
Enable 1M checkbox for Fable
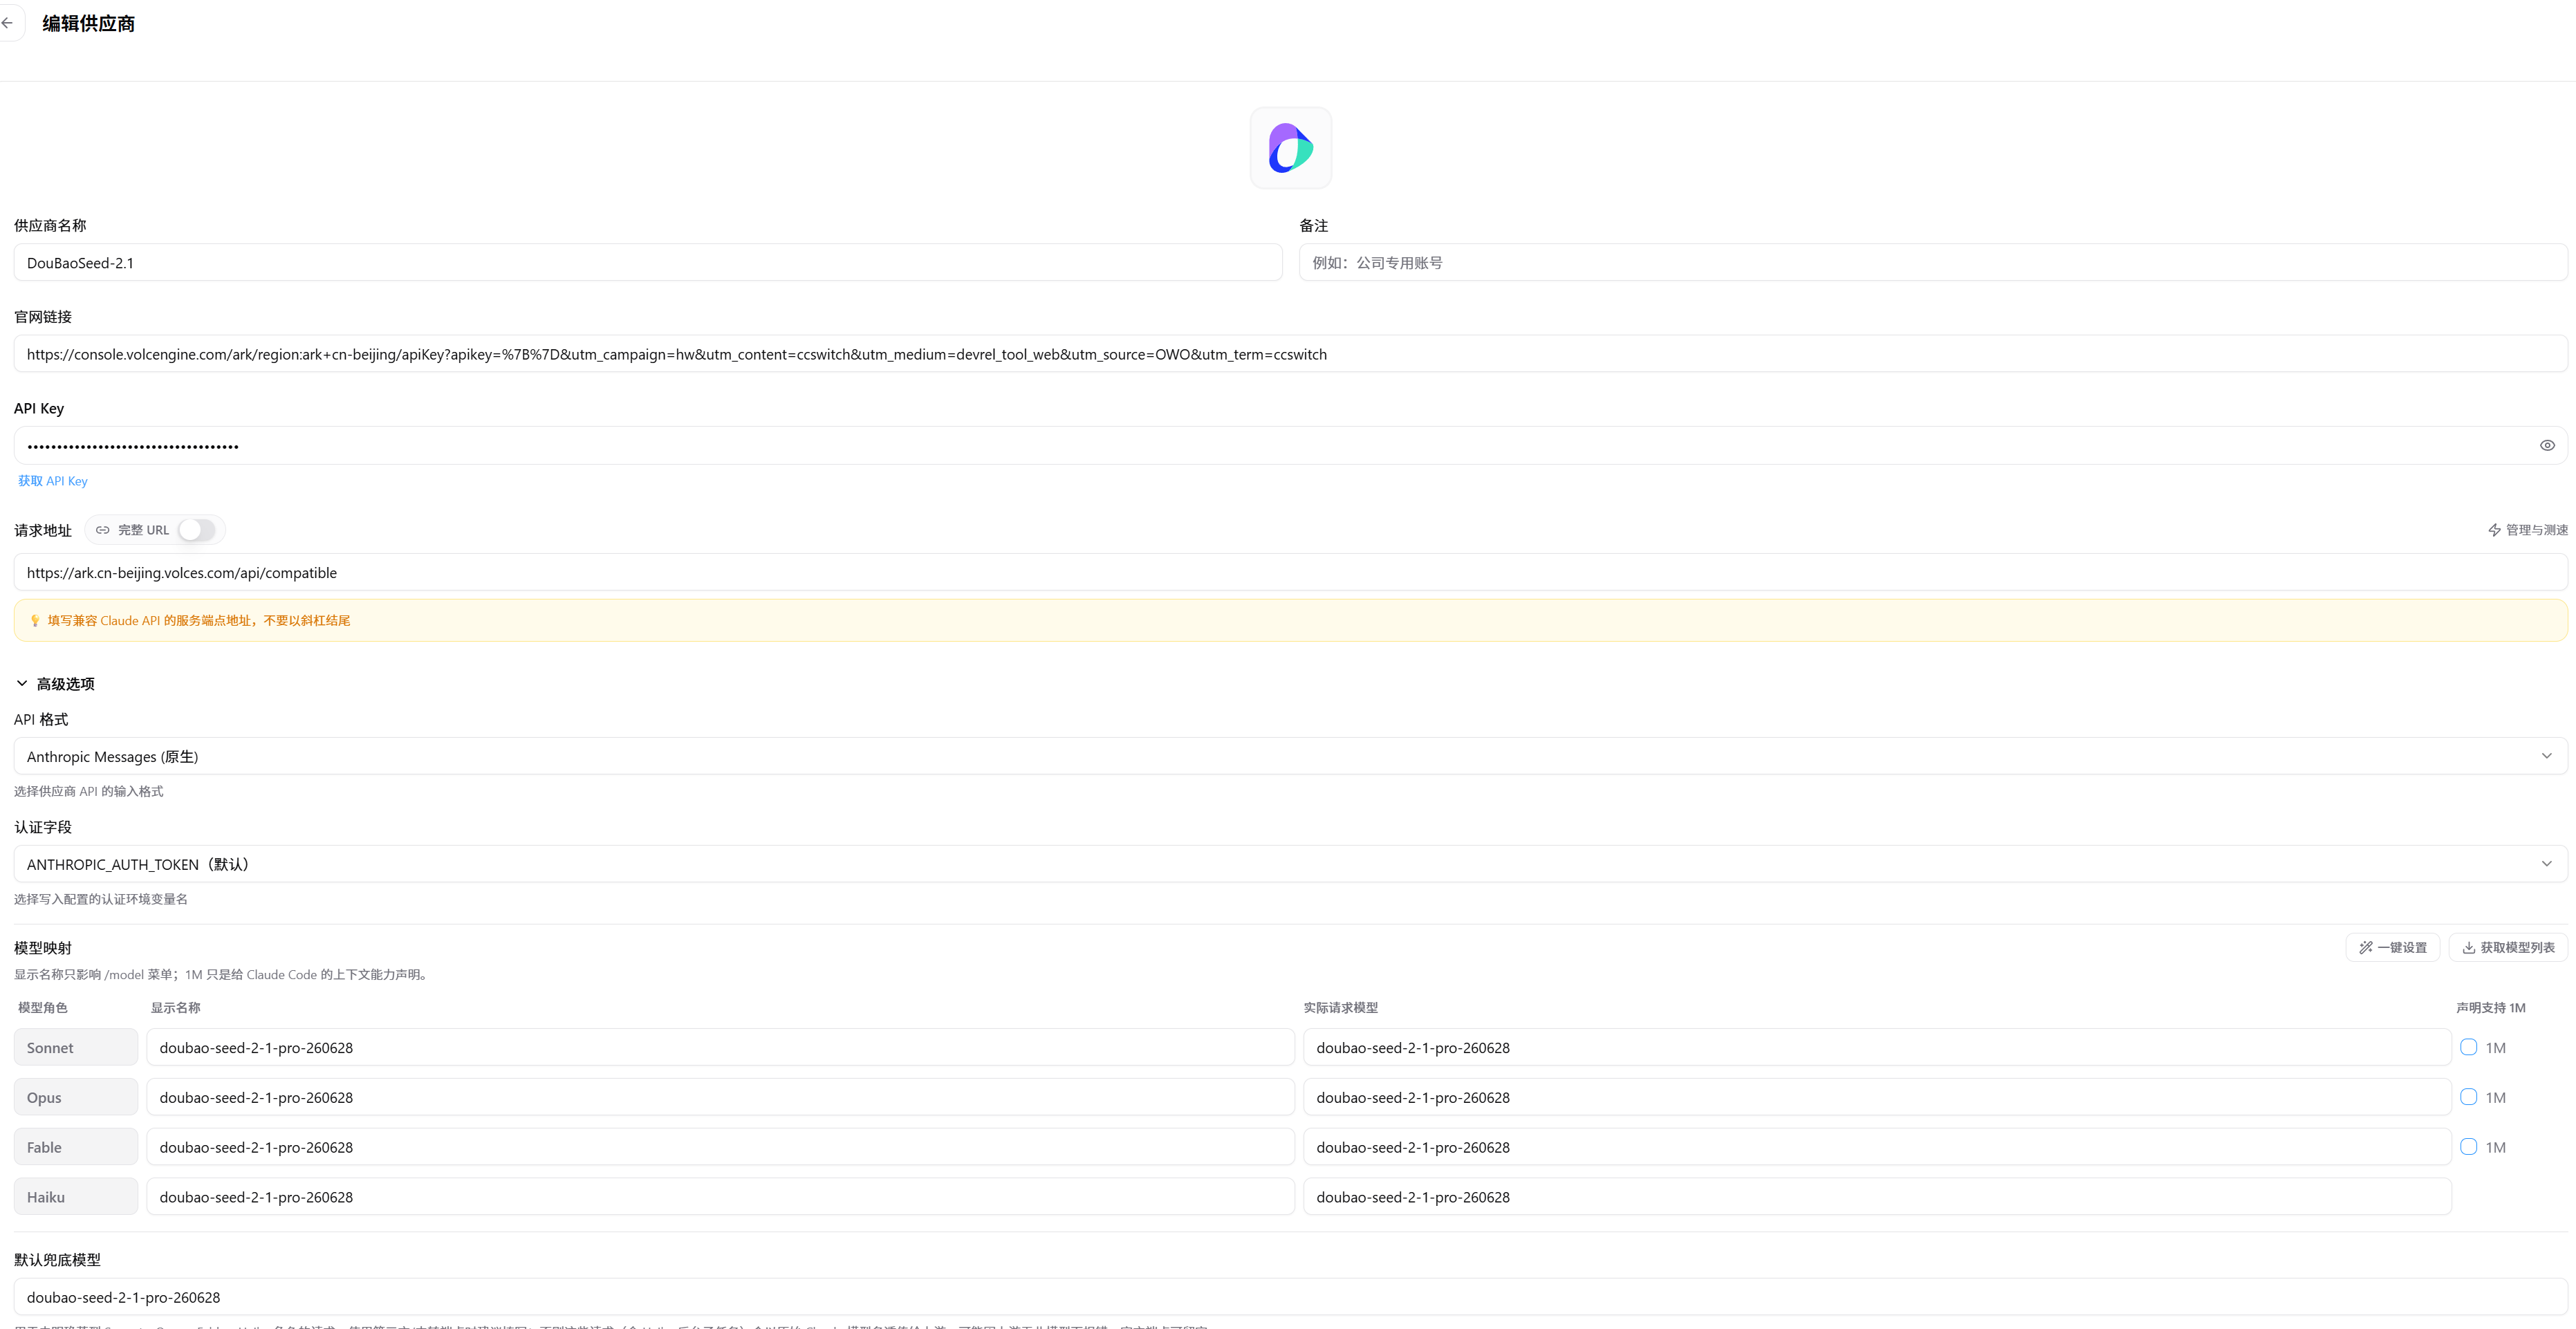coord(2468,1147)
